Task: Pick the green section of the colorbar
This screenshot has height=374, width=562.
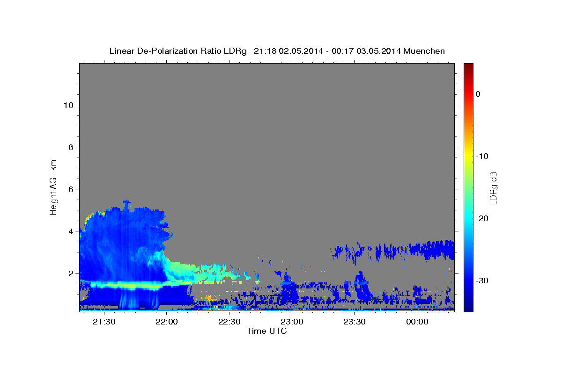Action: 468,187
